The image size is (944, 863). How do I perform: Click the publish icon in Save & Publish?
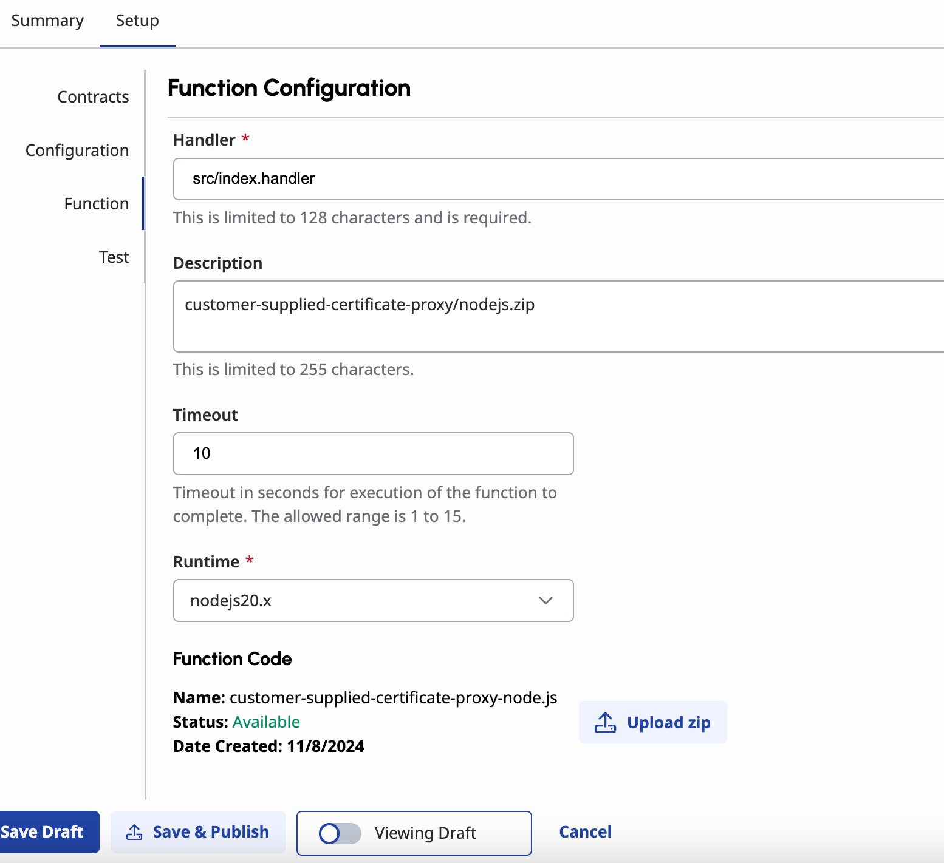pyautogui.click(x=134, y=832)
